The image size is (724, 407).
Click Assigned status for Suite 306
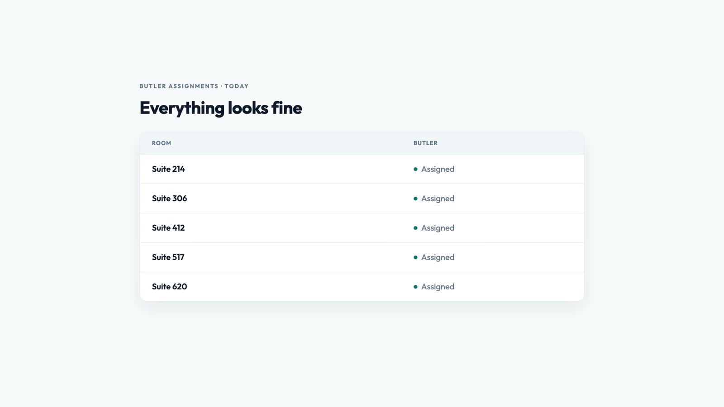tap(434, 199)
